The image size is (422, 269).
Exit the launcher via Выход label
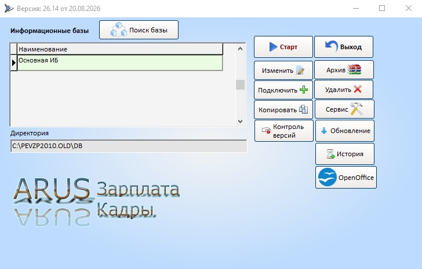tap(351, 47)
